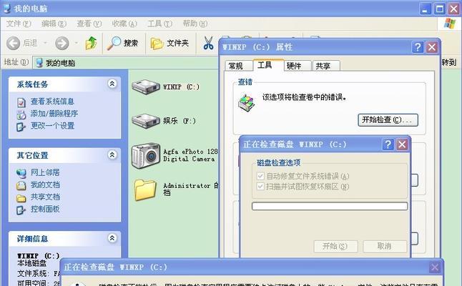462x286 pixels.
Task: Open the Back button history dropdown arrow
Action: [45, 43]
